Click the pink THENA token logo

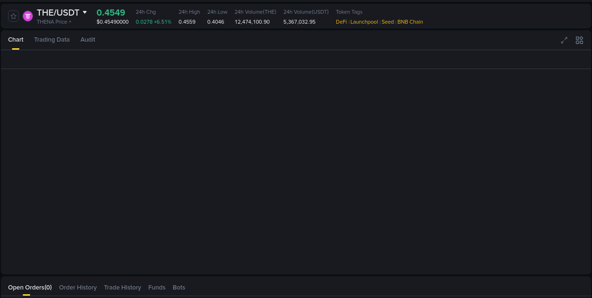coord(27,16)
